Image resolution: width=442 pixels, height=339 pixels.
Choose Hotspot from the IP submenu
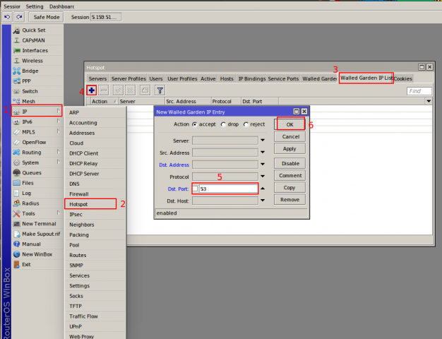click(x=78, y=203)
